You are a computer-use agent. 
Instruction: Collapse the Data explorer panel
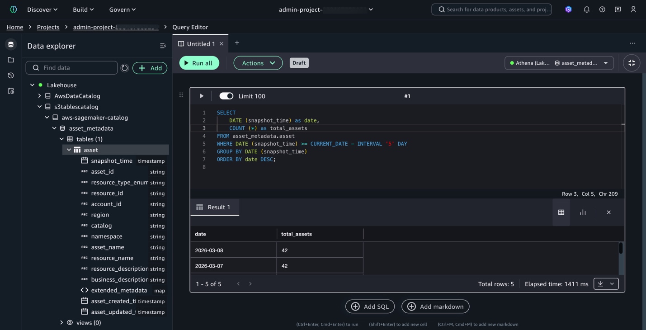click(163, 46)
